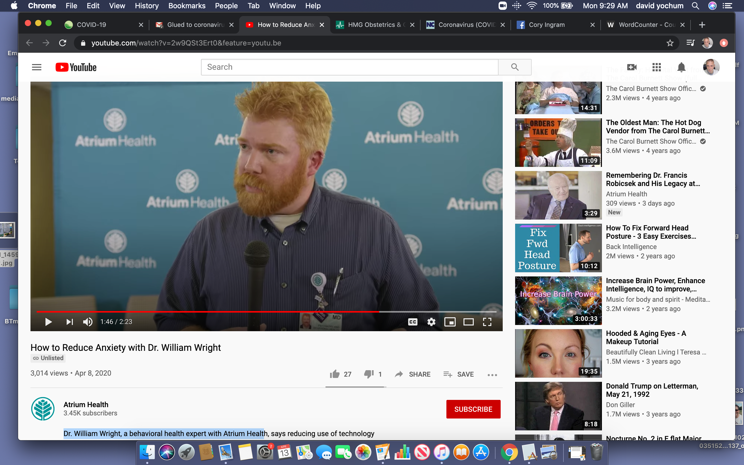Open Spotlight search in menu bar
The image size is (744, 465).
click(695, 5)
